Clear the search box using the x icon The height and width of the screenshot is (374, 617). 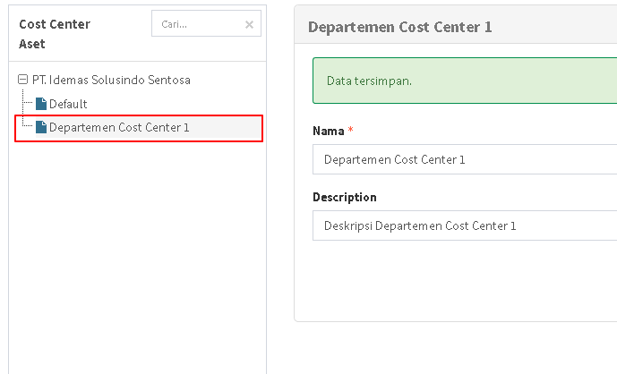click(x=249, y=25)
